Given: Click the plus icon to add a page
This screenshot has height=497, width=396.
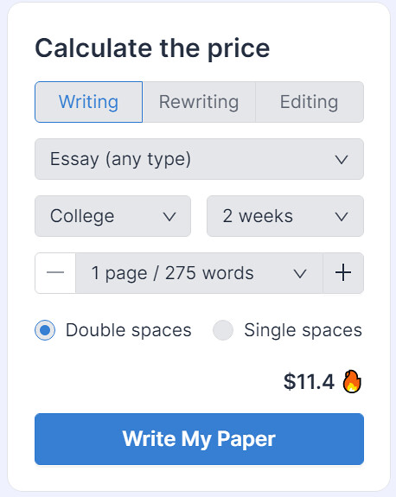Looking at the screenshot, I should click(343, 273).
